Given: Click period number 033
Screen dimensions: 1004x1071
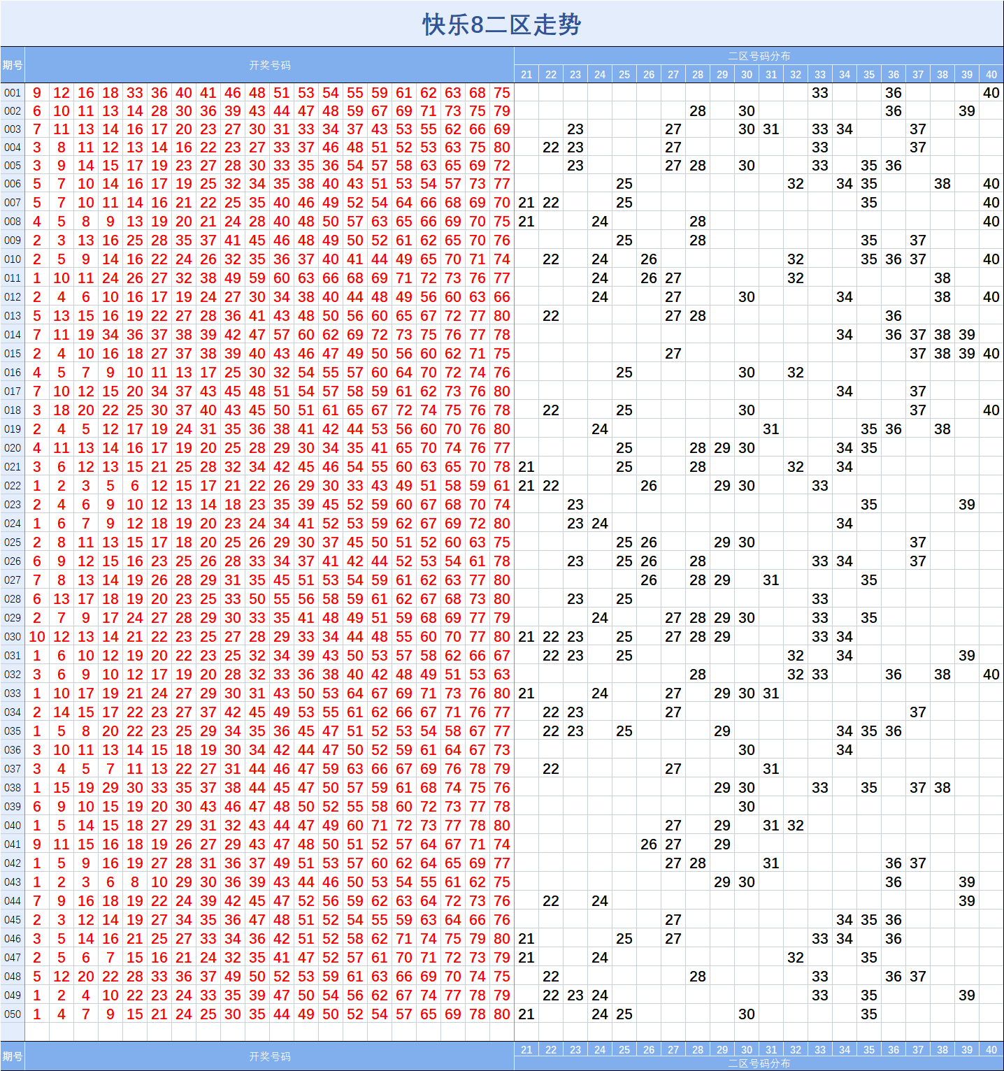Looking at the screenshot, I should click(13, 693).
